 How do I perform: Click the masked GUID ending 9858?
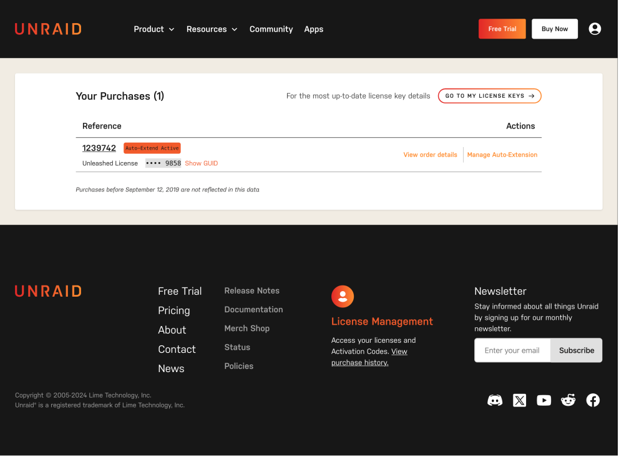click(x=163, y=163)
